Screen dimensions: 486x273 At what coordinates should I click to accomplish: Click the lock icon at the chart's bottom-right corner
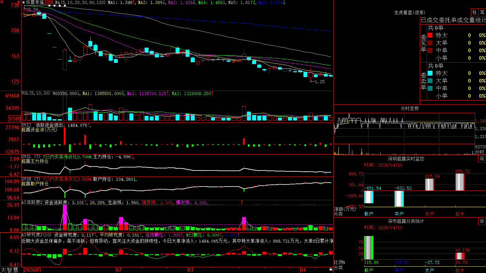(331, 269)
